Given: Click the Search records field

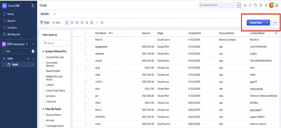Looking at the screenshot, I should point(216,5).
